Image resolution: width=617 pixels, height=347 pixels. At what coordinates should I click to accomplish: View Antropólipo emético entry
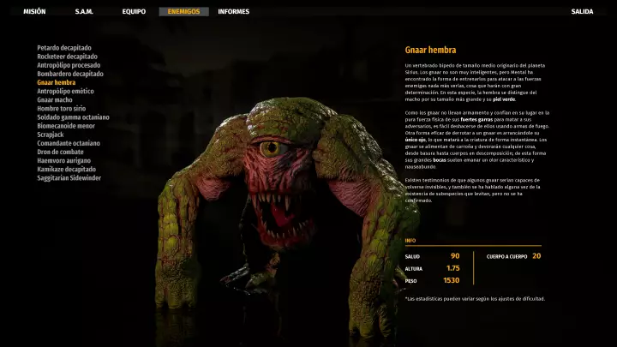(65, 92)
